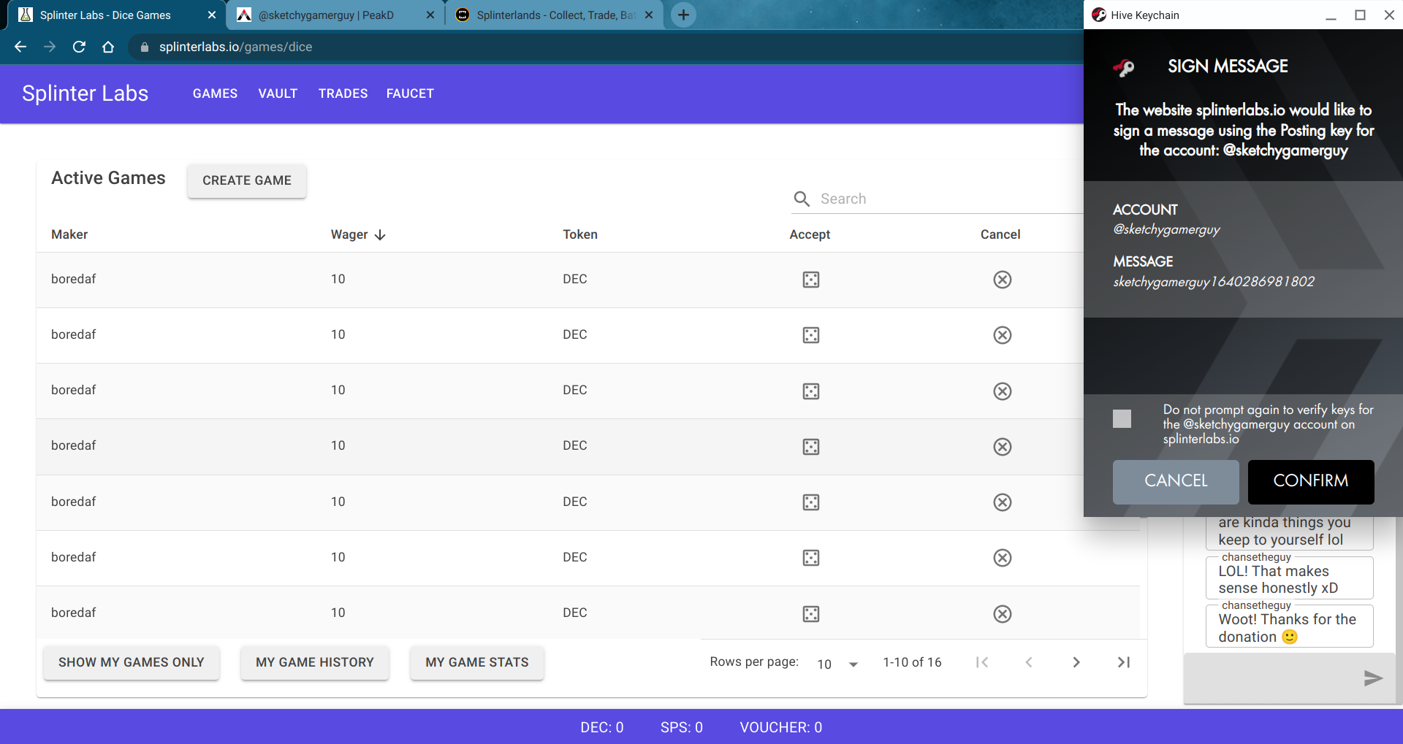Image resolution: width=1403 pixels, height=744 pixels.
Task: Send the chat message arrow
Action: click(x=1373, y=678)
